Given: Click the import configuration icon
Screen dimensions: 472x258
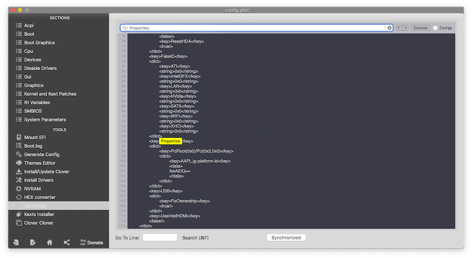Looking at the screenshot, I should 16,242.
